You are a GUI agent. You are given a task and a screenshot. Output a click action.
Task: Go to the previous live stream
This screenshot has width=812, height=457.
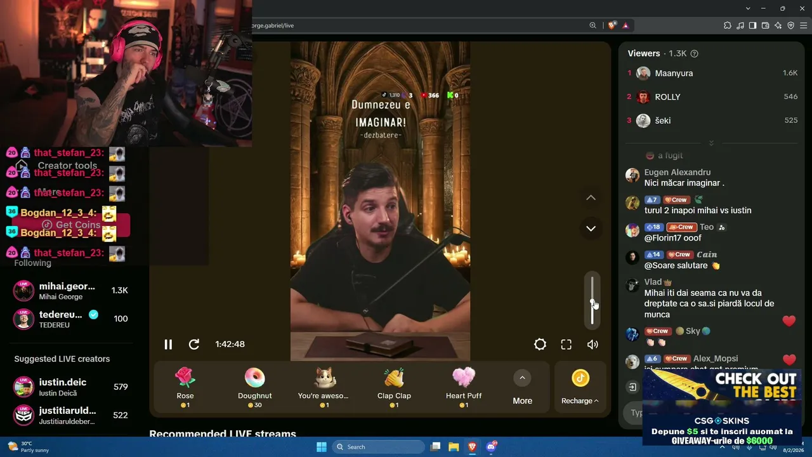click(591, 197)
